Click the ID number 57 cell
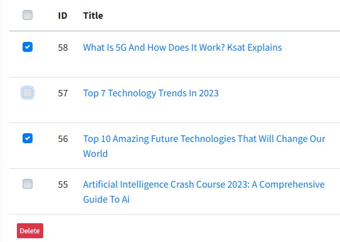 click(x=63, y=93)
